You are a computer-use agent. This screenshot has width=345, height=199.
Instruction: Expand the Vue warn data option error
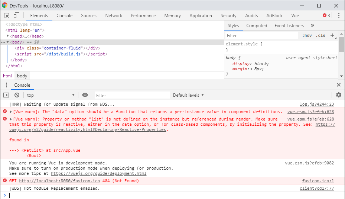tap(11, 112)
